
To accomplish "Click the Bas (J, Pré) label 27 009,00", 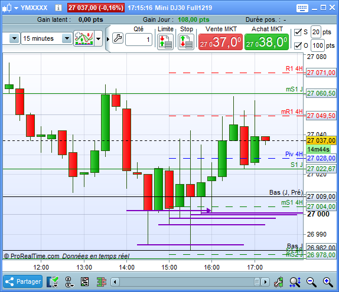I will coord(321,196).
